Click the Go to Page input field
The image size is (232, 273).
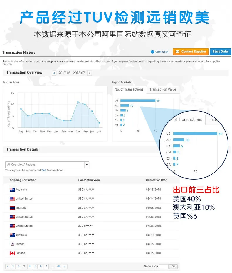[164, 267]
